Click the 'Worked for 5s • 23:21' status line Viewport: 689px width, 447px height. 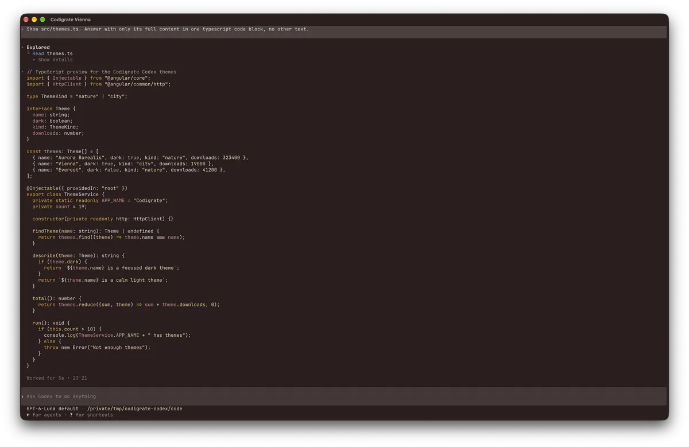(57, 378)
